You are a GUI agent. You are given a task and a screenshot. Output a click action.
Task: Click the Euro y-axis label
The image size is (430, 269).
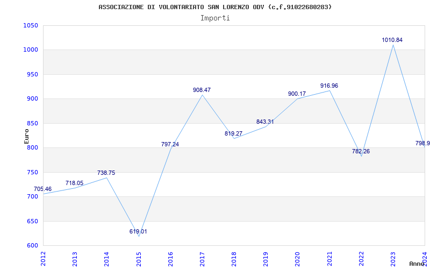[x=26, y=136]
